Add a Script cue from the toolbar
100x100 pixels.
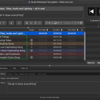point(81,23)
